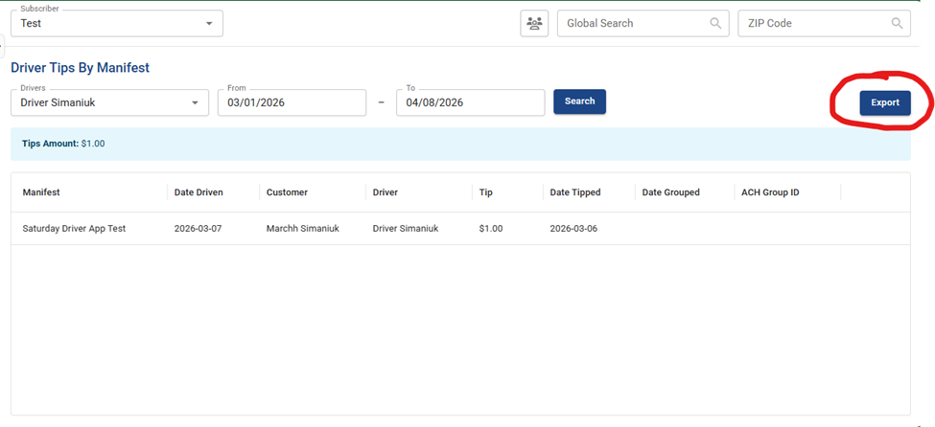This screenshot has width=935, height=427.
Task: Click the Date Grouped column header
Action: (x=670, y=192)
